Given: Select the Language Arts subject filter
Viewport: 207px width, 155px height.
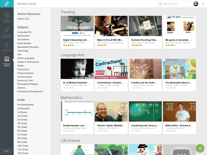Looking at the screenshot, I should tap(24, 32).
